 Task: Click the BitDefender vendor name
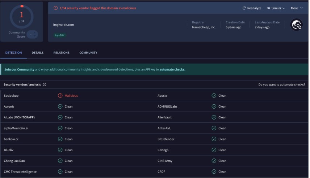167,139
